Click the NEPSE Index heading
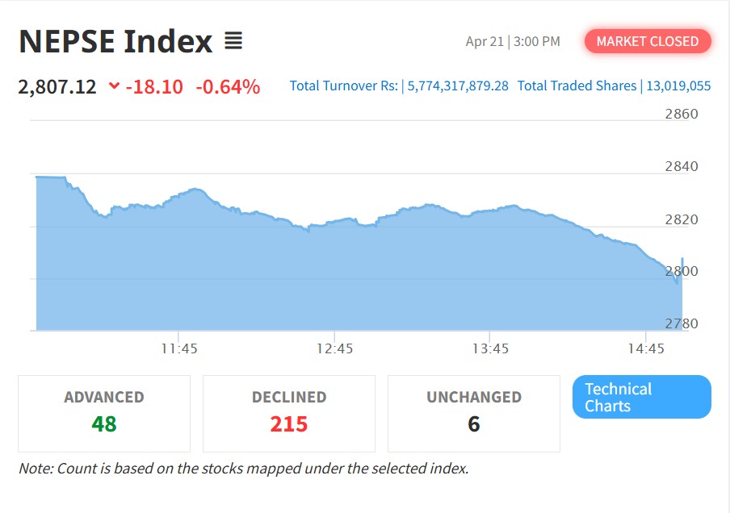The height and width of the screenshot is (513, 730). pyautogui.click(x=115, y=41)
